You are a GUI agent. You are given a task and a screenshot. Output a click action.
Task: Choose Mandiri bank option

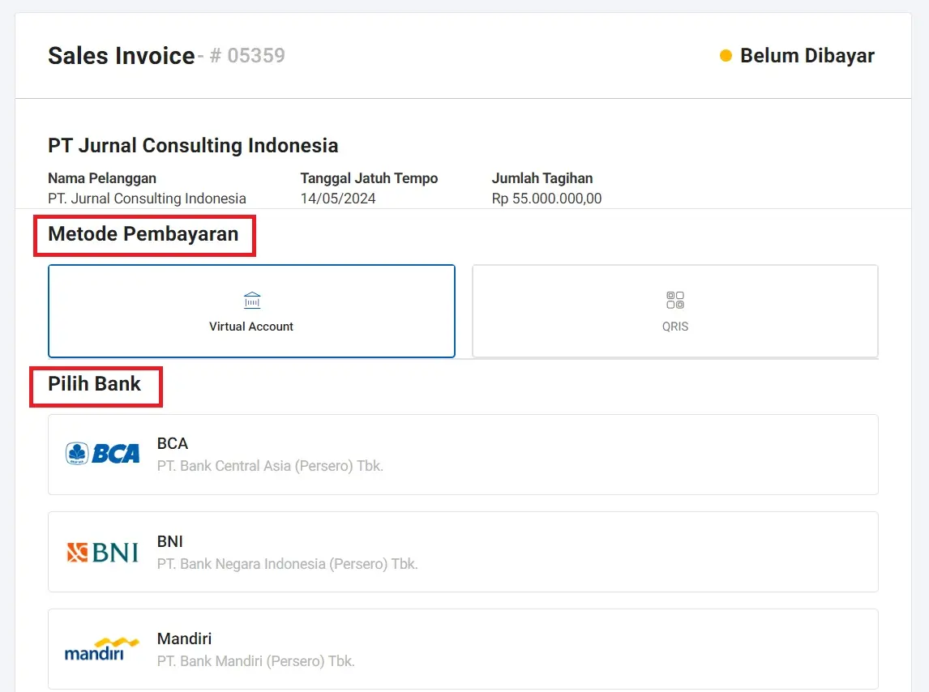coord(463,649)
